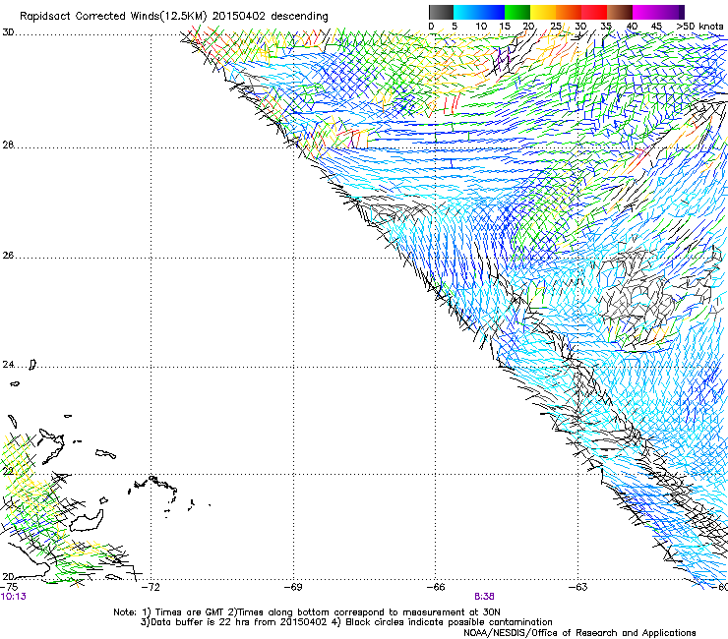
Task: Click the magenta 40-45 knots legend swatch
Action: [x=645, y=12]
